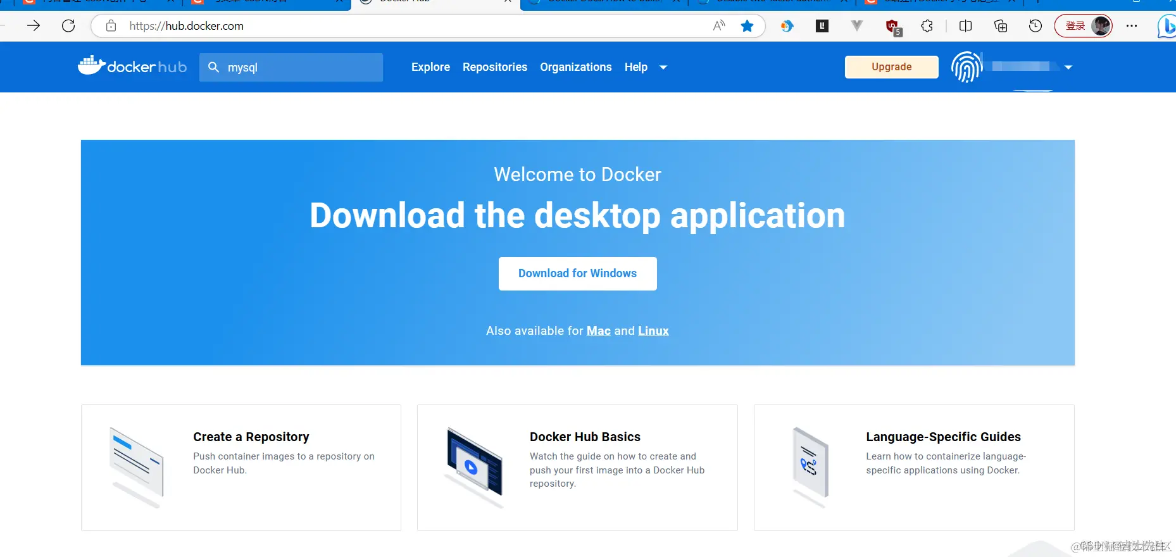1176x557 pixels.
Task: Open the browser history clock icon
Action: pos(1035,26)
